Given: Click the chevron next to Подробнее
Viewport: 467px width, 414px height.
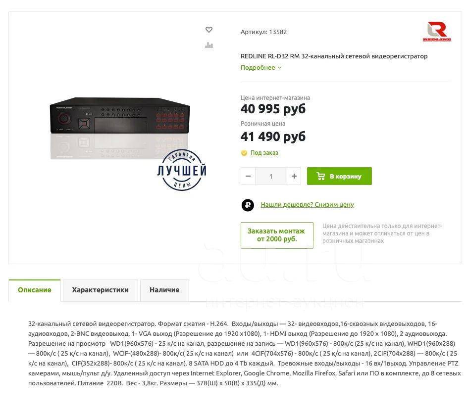Looking at the screenshot, I should pyautogui.click(x=280, y=68).
